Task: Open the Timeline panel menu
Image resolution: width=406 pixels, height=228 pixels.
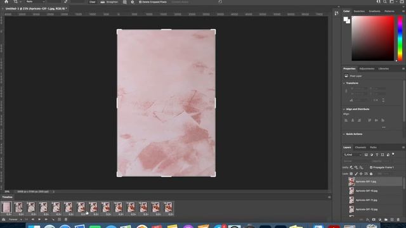Action: (329, 197)
